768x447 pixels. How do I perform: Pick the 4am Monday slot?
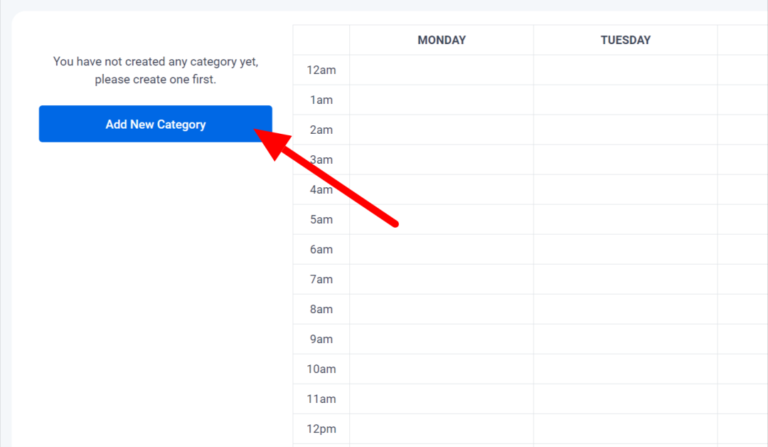coord(441,189)
